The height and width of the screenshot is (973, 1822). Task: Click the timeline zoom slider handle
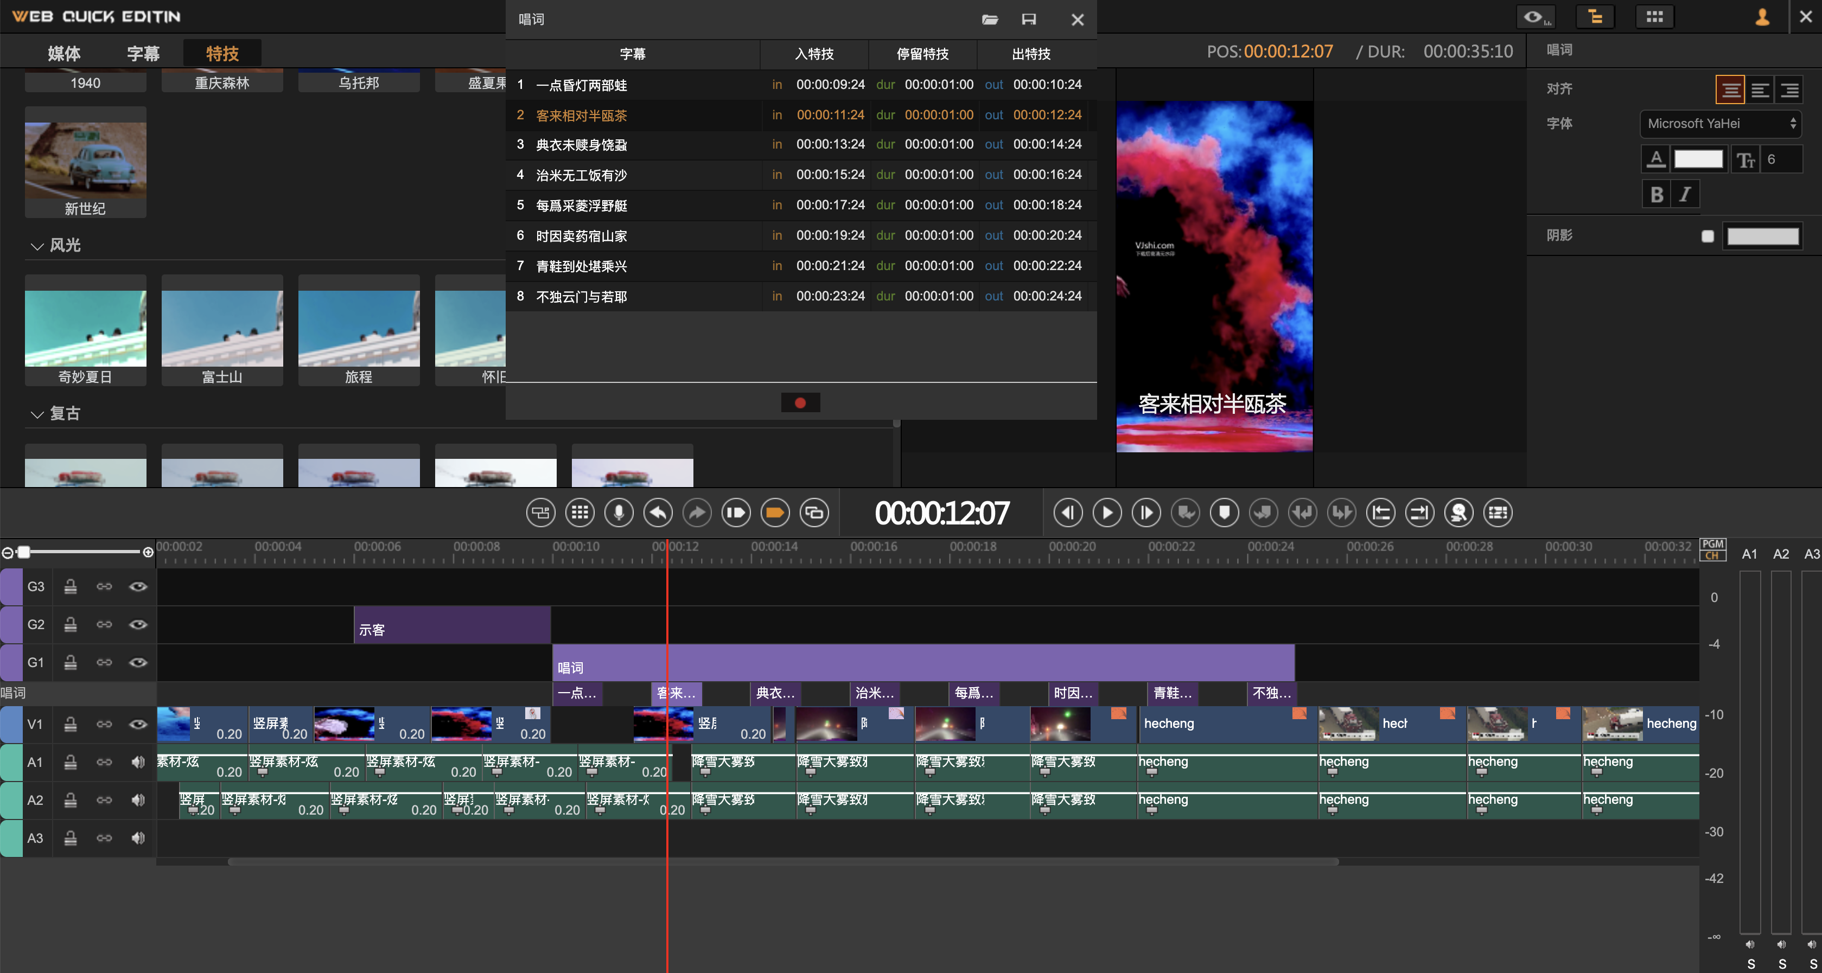24,552
